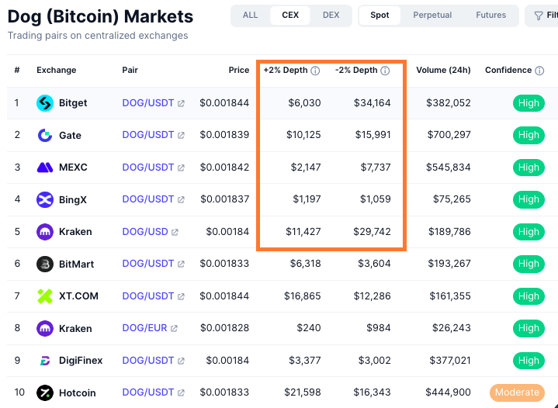Click Gate volume value $700,297
Image resolution: width=558 pixels, height=408 pixels.
point(449,135)
